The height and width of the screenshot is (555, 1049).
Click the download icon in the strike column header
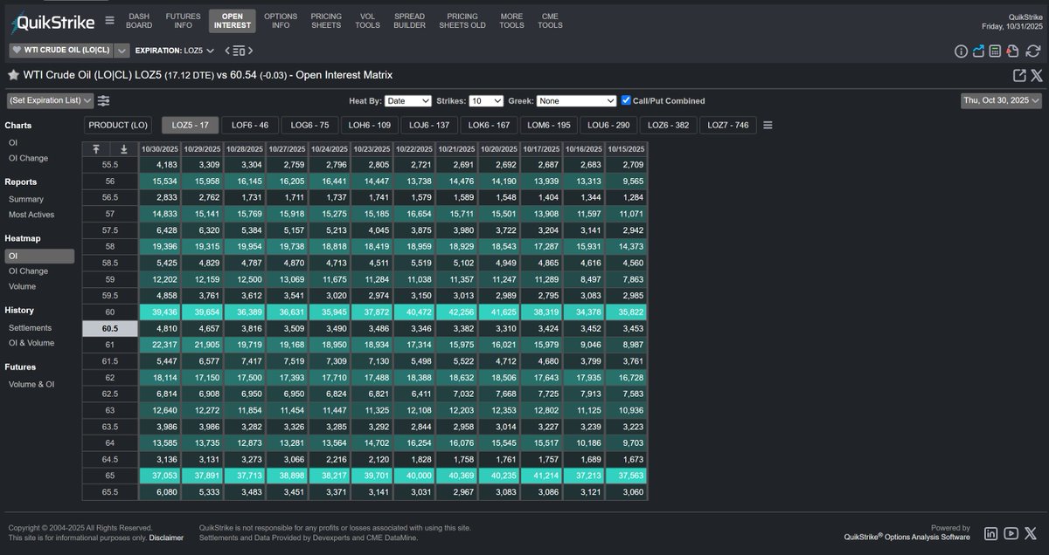pos(124,149)
